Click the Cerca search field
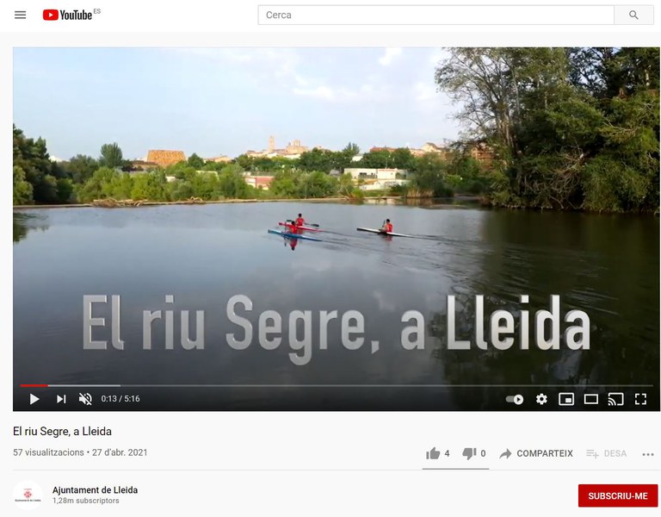 436,16
